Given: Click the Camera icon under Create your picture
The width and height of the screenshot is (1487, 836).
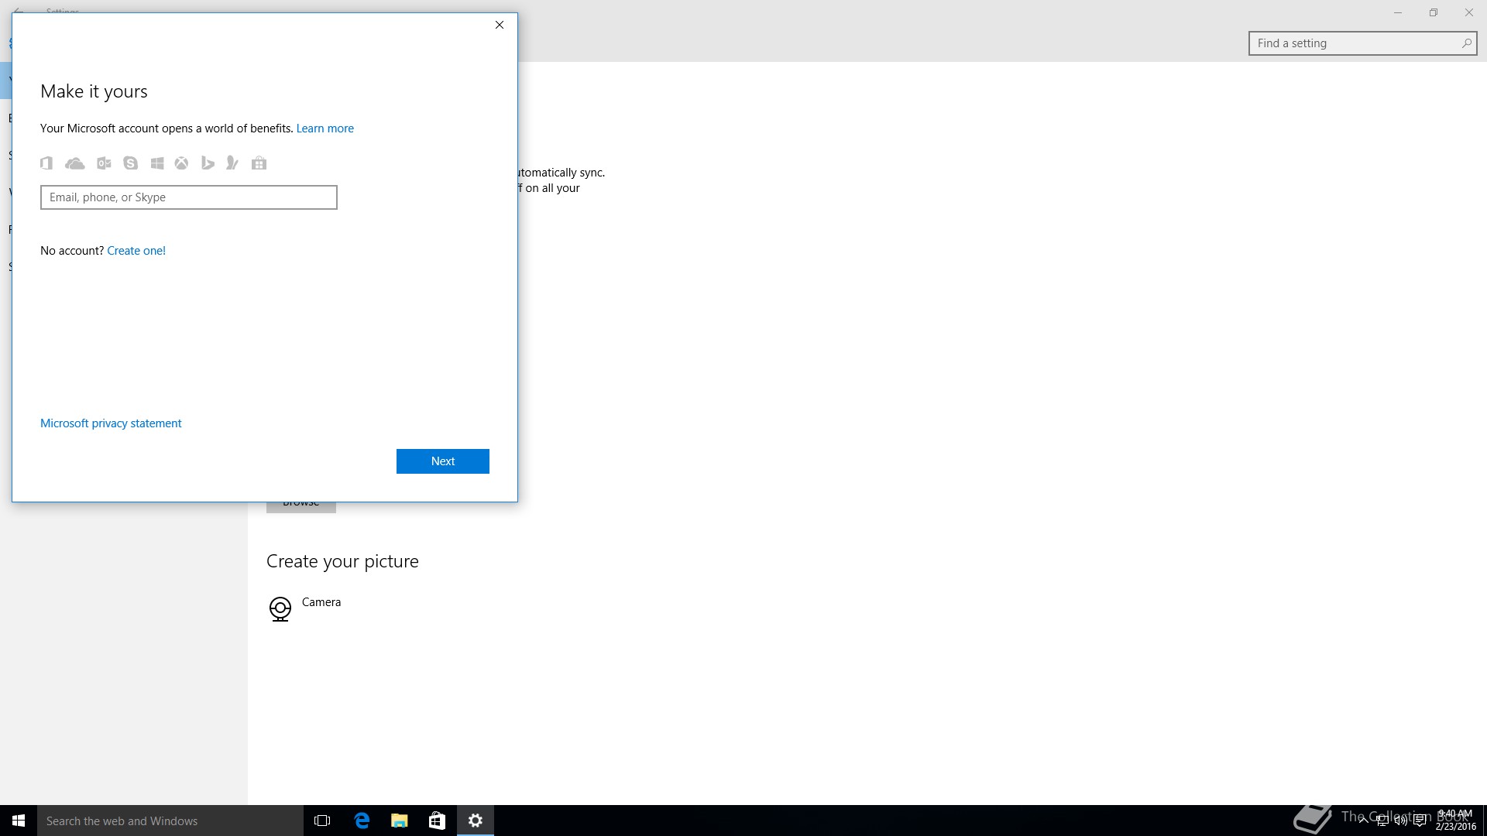Looking at the screenshot, I should [280, 609].
